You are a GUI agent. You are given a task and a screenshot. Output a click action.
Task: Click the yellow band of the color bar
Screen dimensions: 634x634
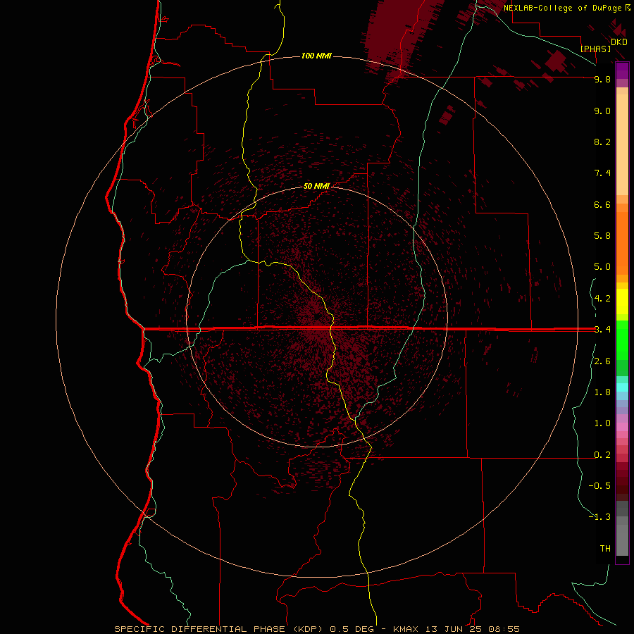click(622, 302)
